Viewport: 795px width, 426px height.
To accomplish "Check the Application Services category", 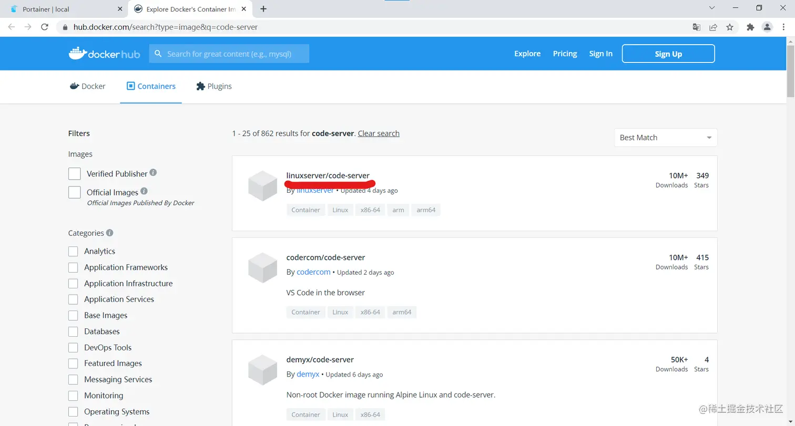I will (73, 299).
